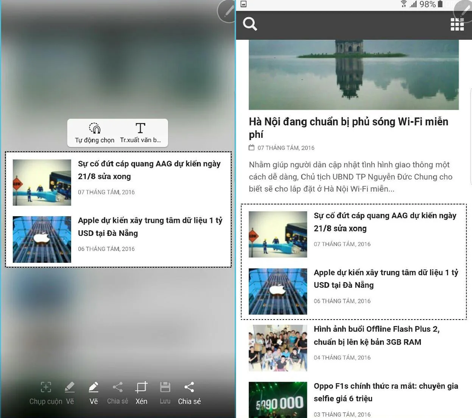Tap the pen circle on the left screen

226,11
